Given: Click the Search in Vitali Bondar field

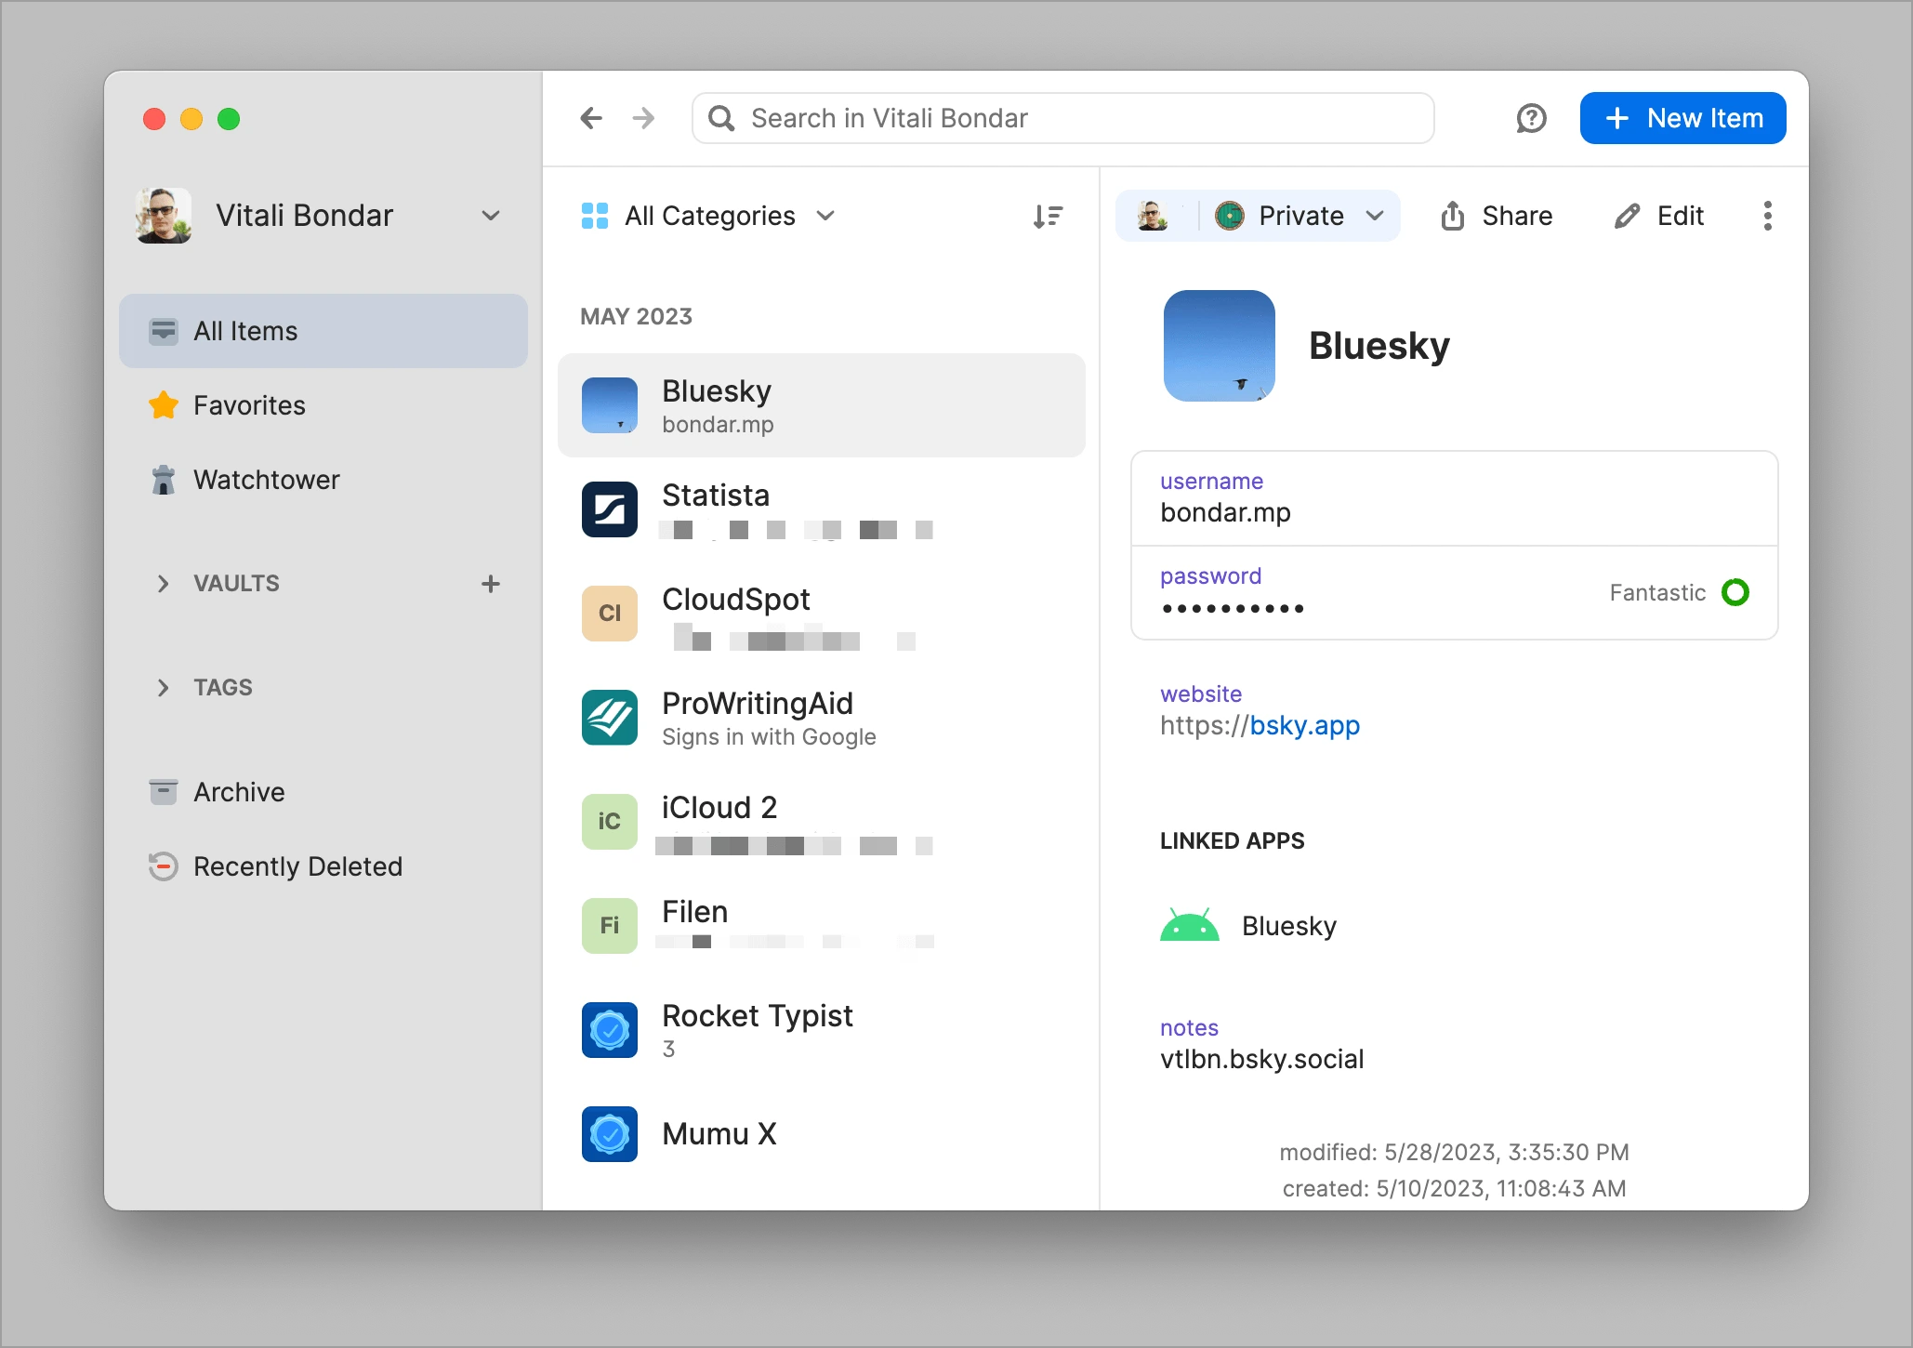Looking at the screenshot, I should 1062,118.
